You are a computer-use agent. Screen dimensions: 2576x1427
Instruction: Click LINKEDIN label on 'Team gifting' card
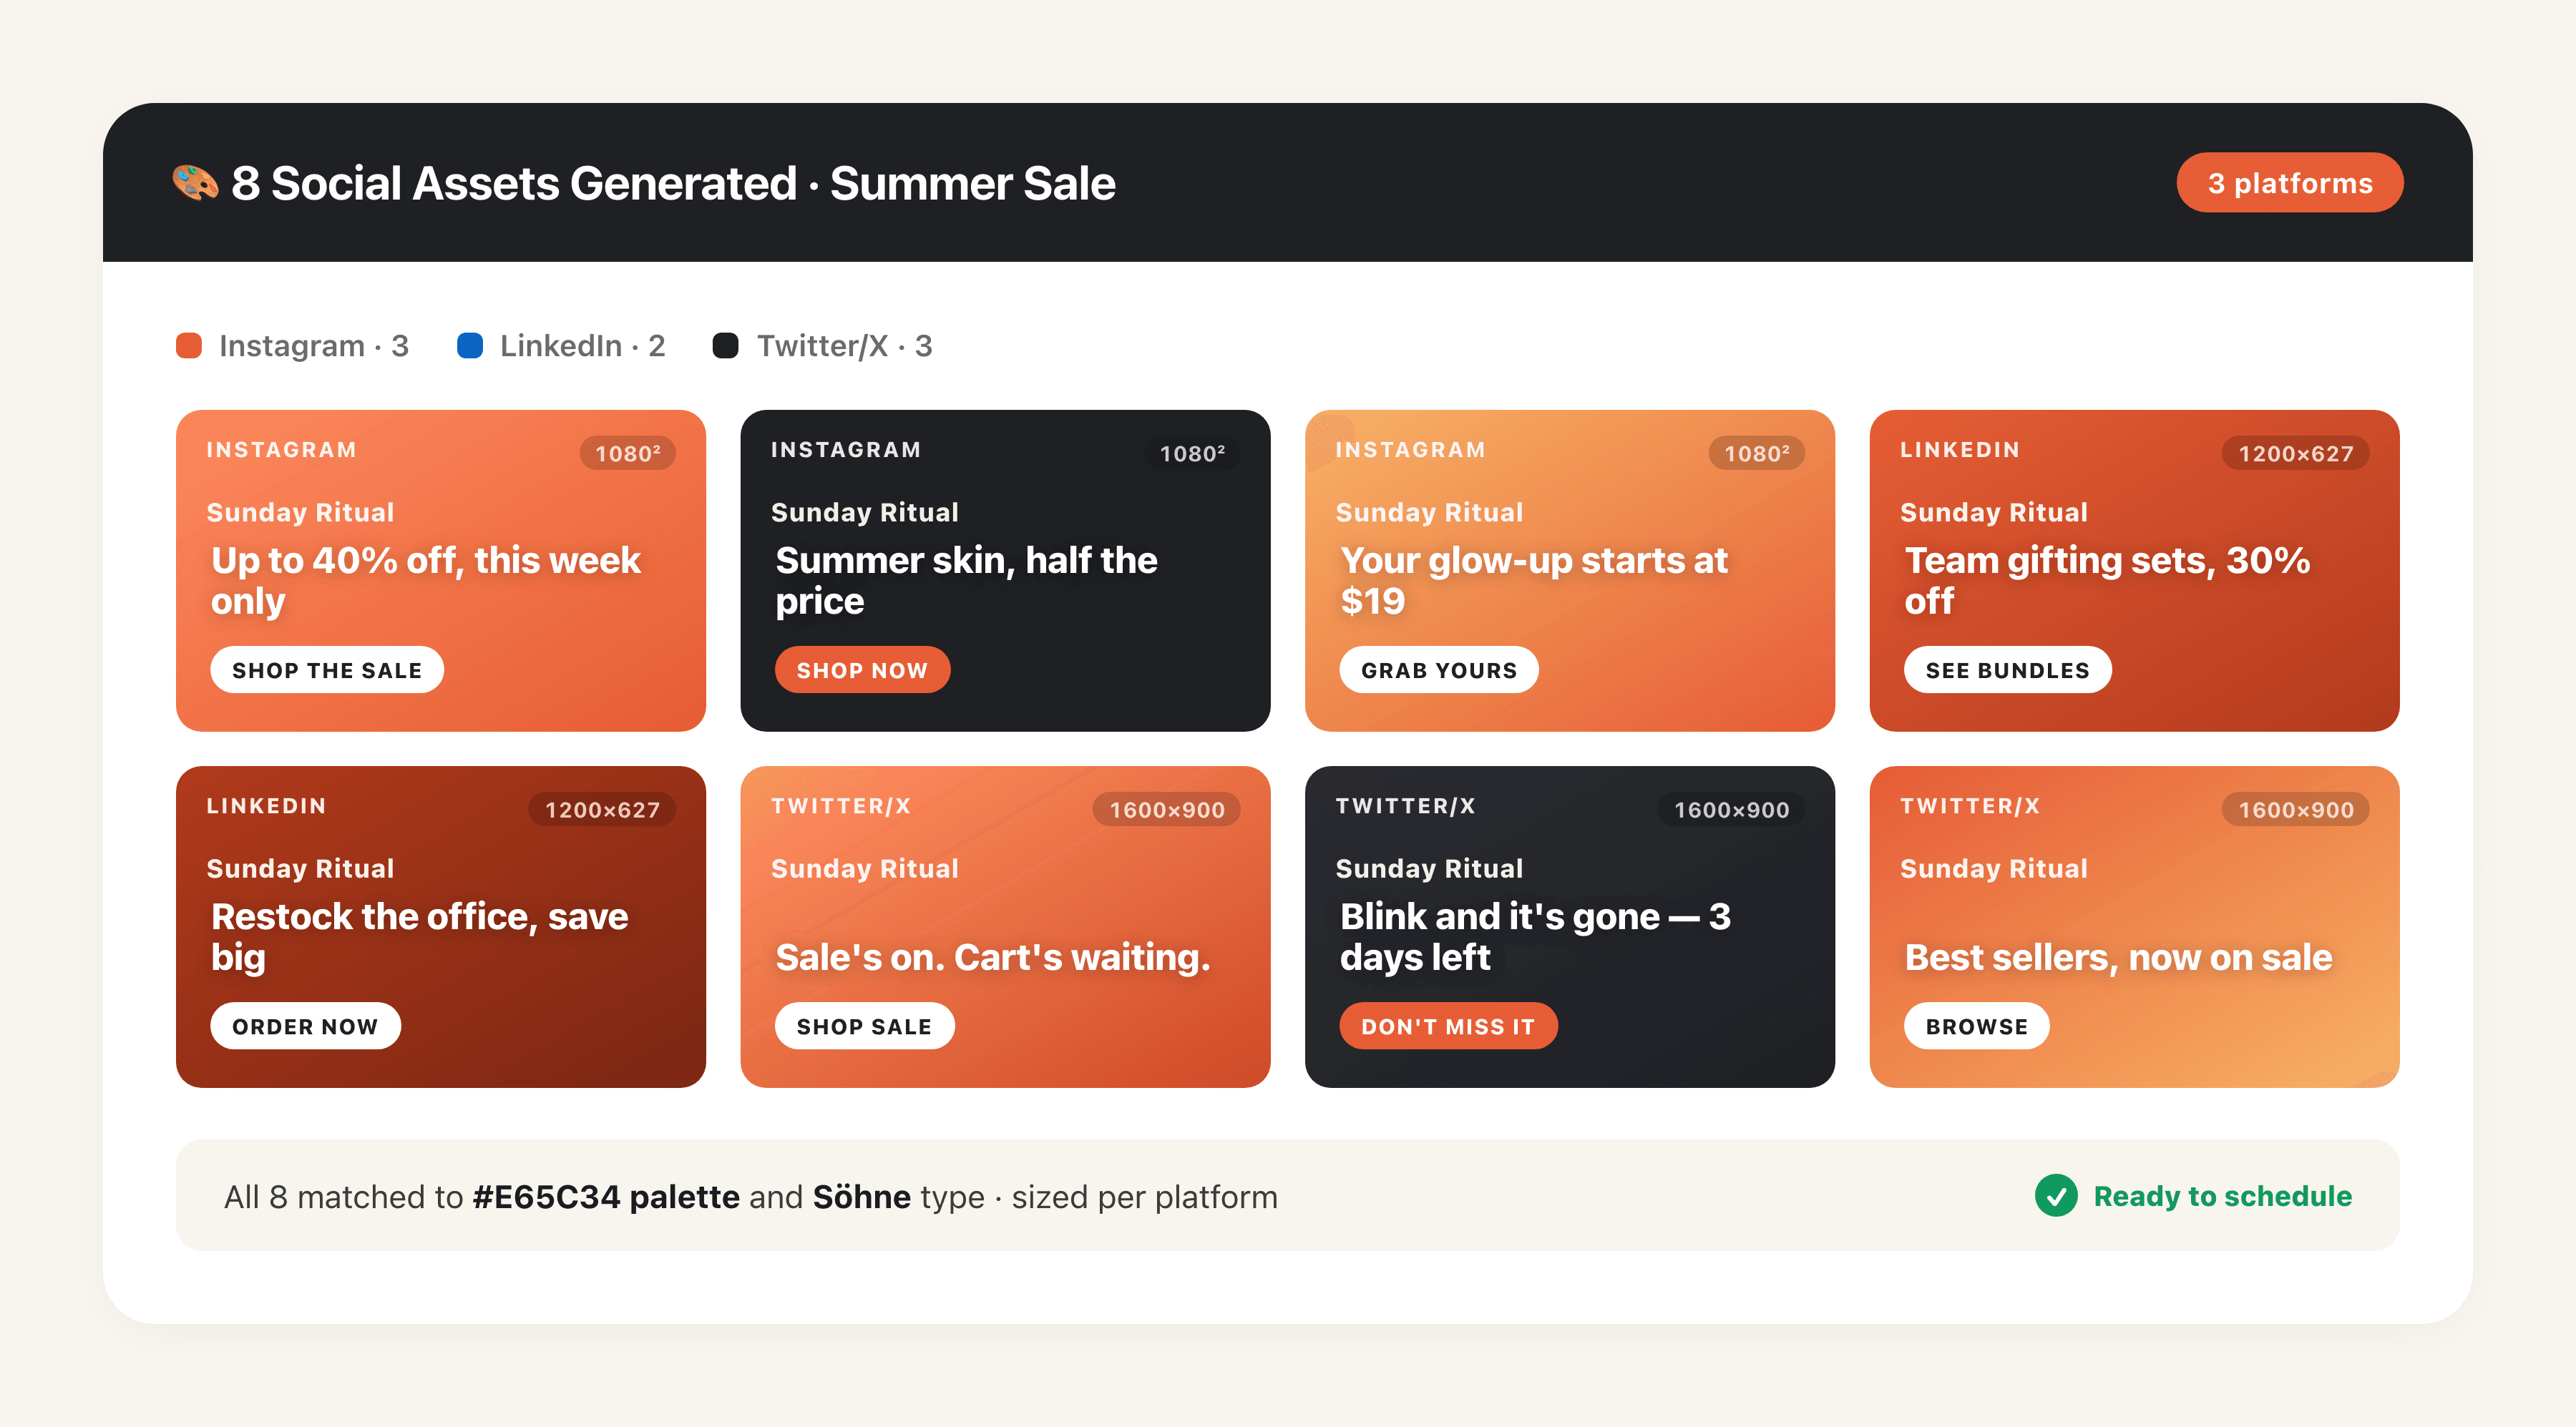pos(1960,450)
